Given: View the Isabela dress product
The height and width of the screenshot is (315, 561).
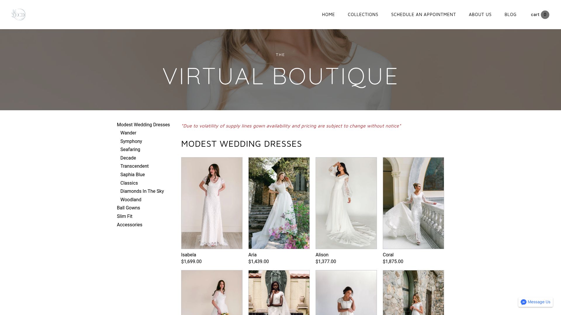Looking at the screenshot, I should click(x=212, y=203).
